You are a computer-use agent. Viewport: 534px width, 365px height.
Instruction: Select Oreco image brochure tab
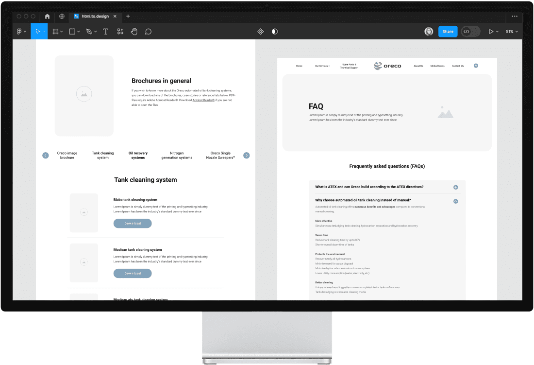[67, 156]
